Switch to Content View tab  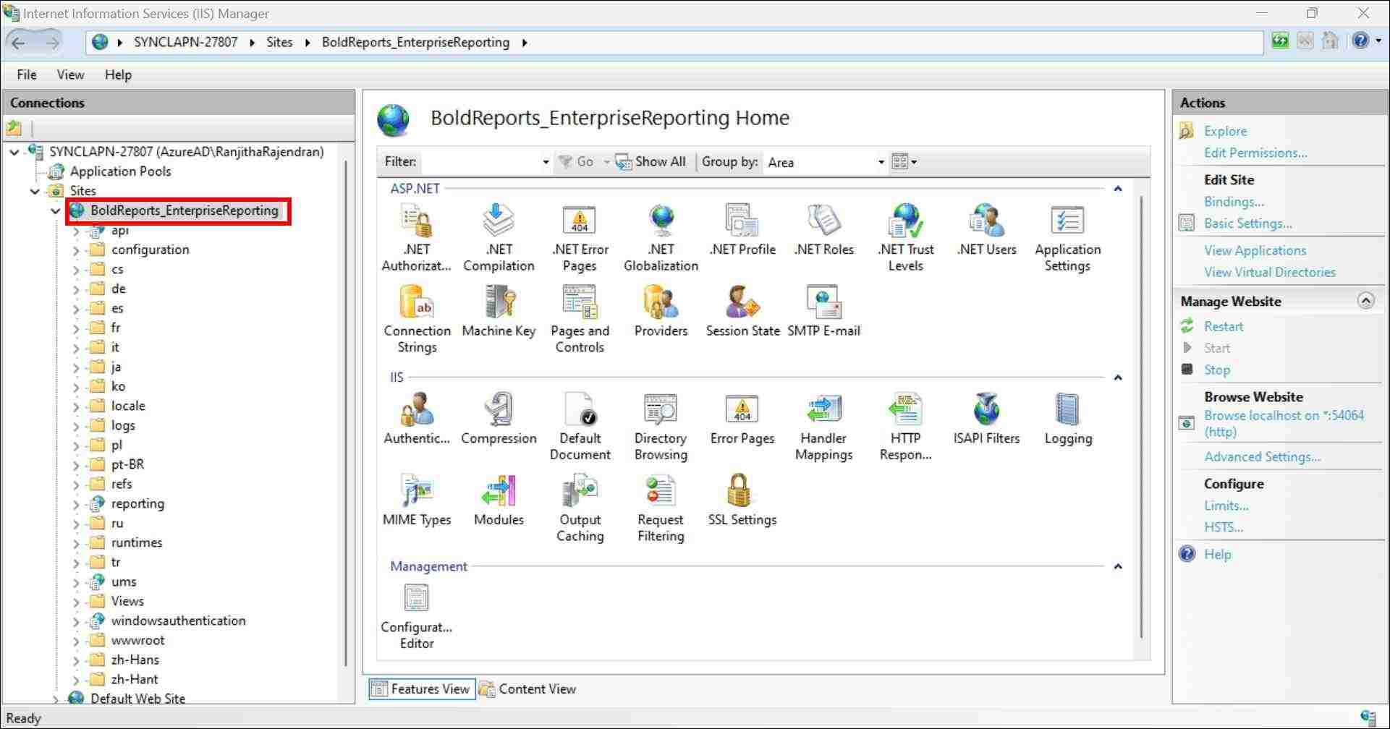click(527, 688)
